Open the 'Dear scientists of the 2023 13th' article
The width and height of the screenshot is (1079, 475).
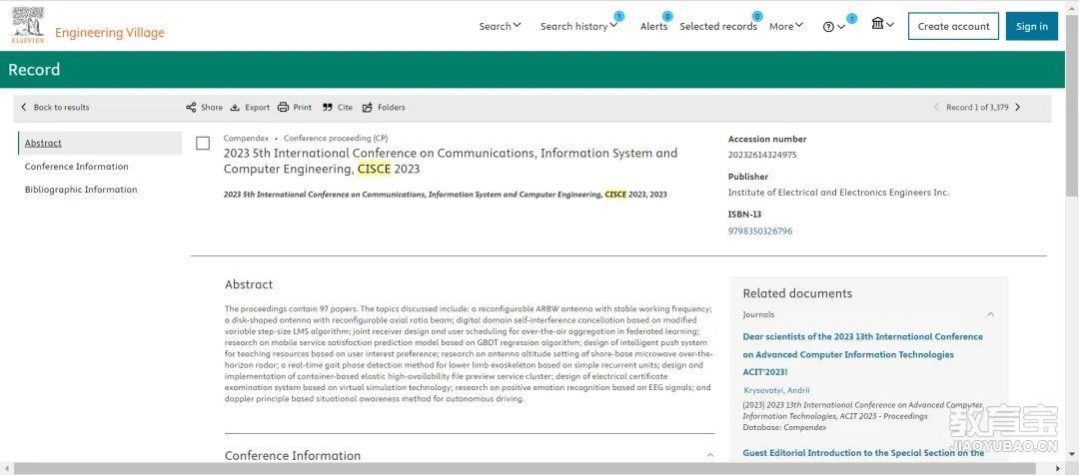click(863, 354)
